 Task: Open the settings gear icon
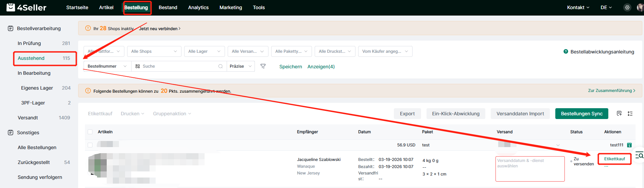pyautogui.click(x=627, y=7)
